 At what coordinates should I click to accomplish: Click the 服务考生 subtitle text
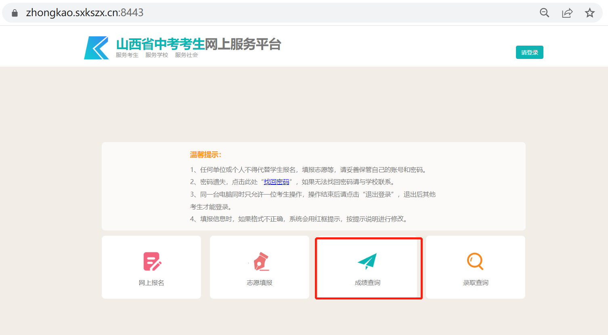127,55
